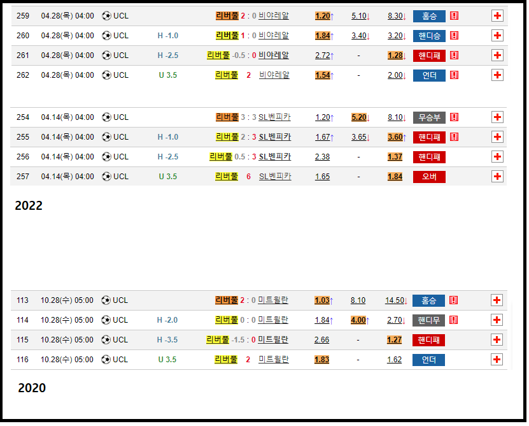Screen dimensions: 529x426
Task: Click the 5.10 draw odds in row 259
Action: [x=359, y=16]
